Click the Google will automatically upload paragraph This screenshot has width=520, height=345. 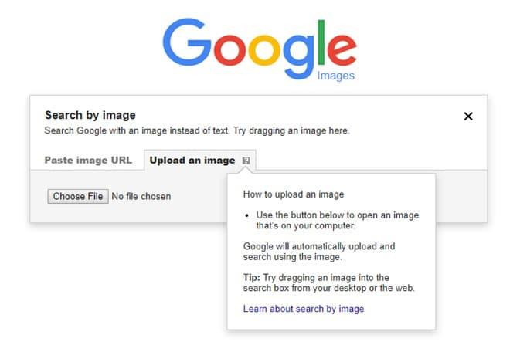click(319, 252)
